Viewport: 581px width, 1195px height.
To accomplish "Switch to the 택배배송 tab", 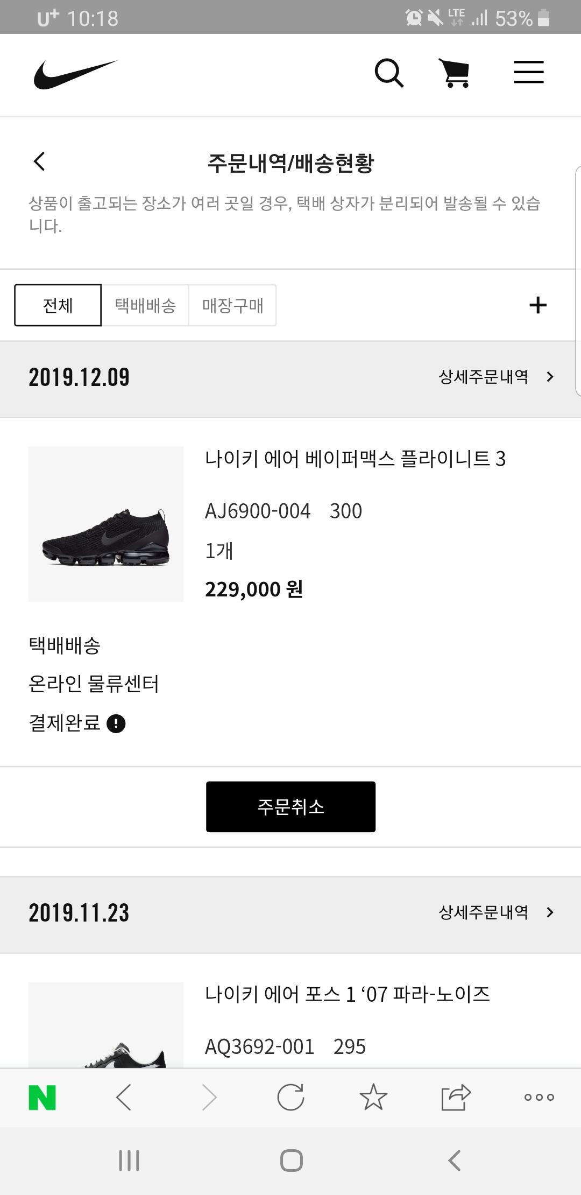I will [x=145, y=305].
